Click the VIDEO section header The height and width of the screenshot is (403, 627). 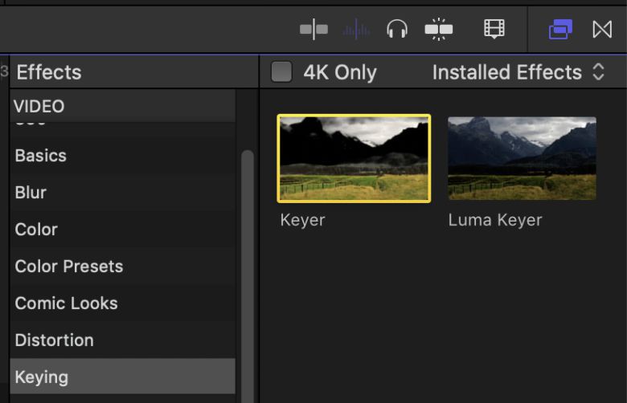click(x=39, y=106)
